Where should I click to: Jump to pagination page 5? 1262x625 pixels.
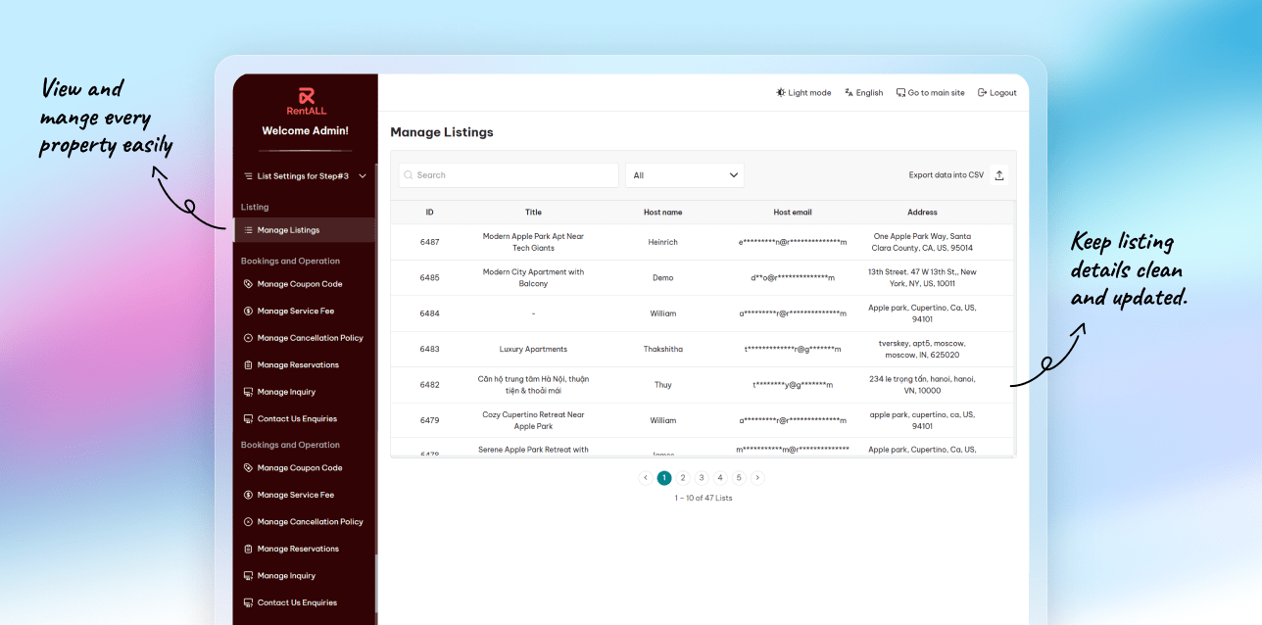pyautogui.click(x=739, y=478)
